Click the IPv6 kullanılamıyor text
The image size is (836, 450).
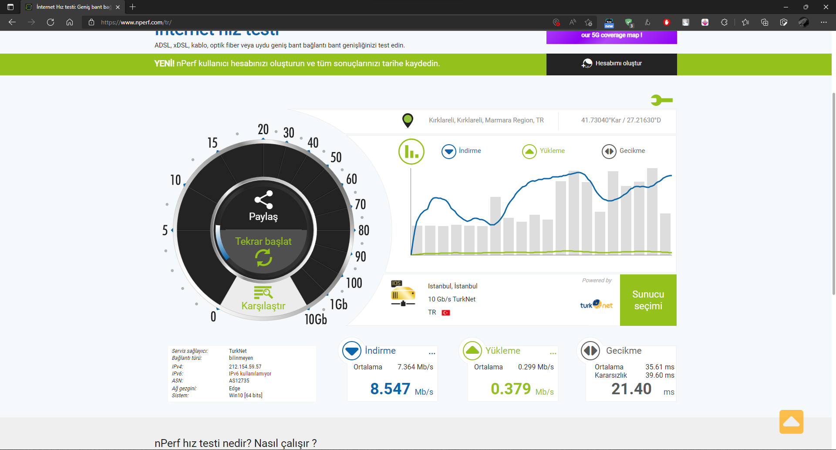click(250, 374)
